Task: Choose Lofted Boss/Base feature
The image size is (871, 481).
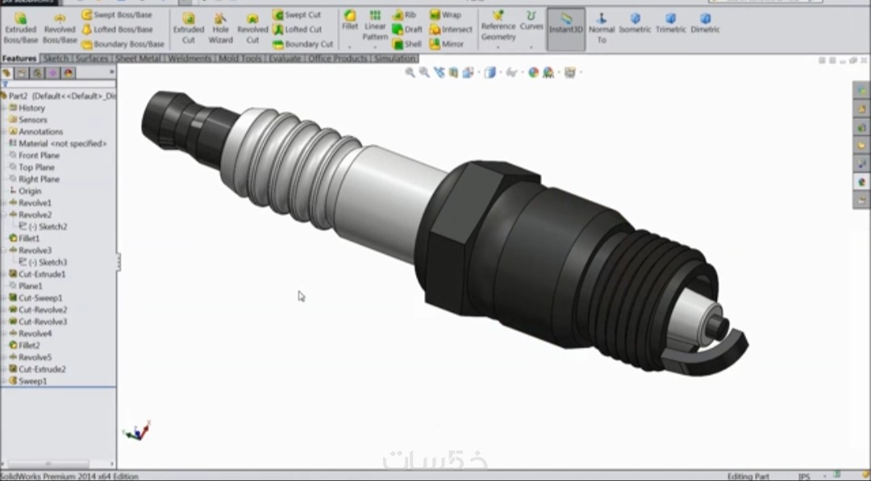Action: click(x=117, y=29)
